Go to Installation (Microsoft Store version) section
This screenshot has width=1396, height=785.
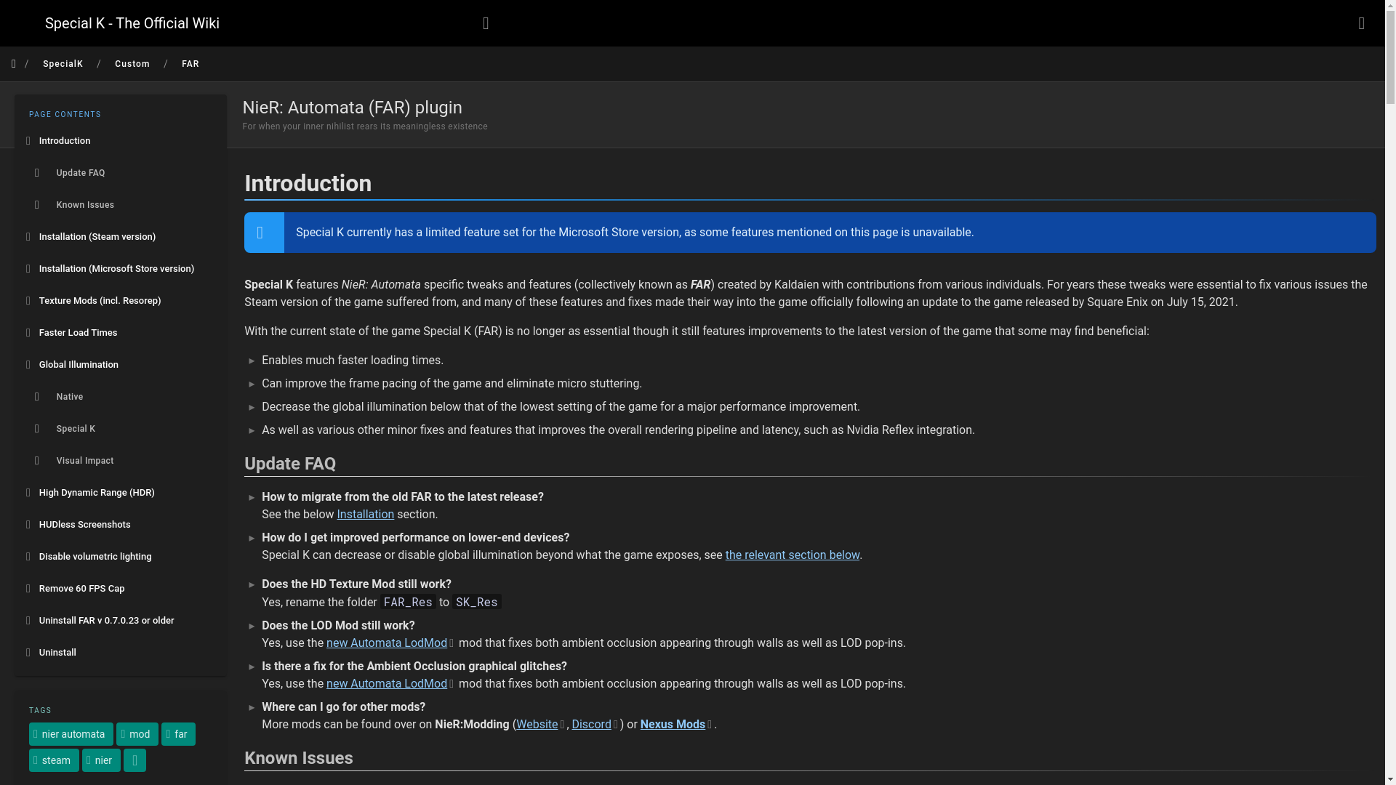point(121,269)
